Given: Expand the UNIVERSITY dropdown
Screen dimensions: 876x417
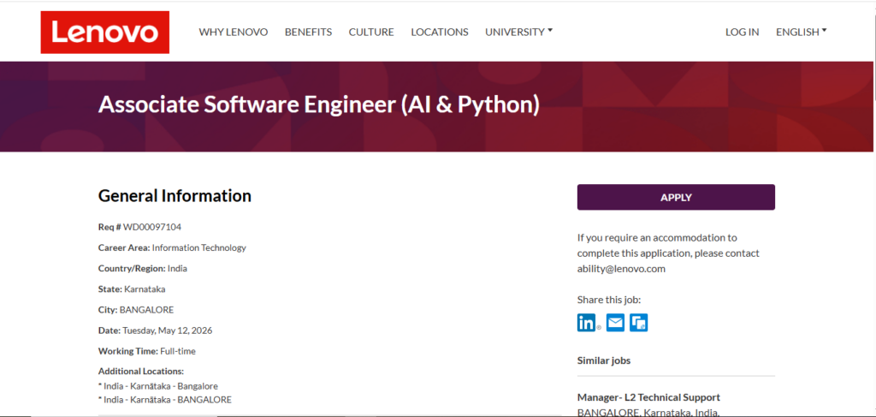Looking at the screenshot, I should tap(519, 33).
